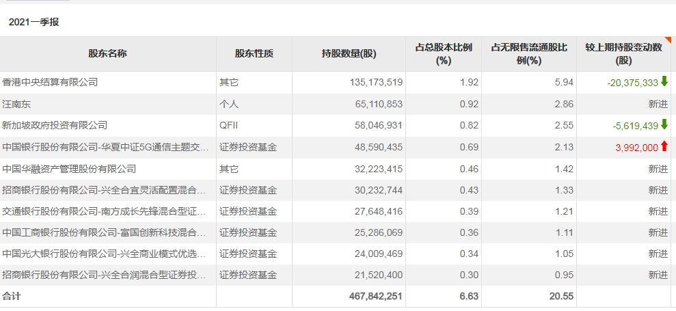Click the 占无限售流通股比例(%) column header
Screen dimensions: 676x311
point(528,54)
